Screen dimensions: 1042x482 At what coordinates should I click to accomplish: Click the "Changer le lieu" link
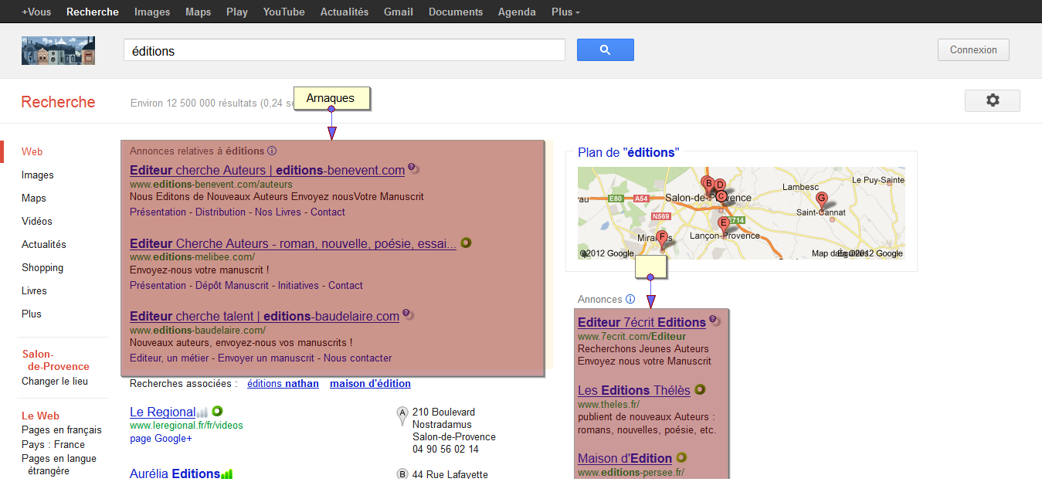point(55,382)
